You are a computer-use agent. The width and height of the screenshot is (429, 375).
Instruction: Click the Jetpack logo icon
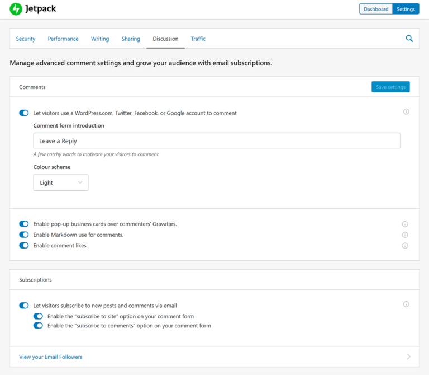(16, 9)
